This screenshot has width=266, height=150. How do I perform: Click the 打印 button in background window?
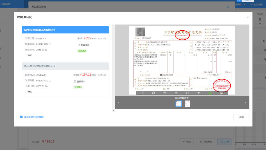click(225, 142)
